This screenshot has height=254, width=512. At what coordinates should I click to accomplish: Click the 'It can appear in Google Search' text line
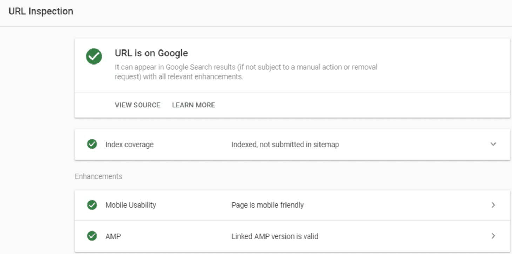point(246,67)
